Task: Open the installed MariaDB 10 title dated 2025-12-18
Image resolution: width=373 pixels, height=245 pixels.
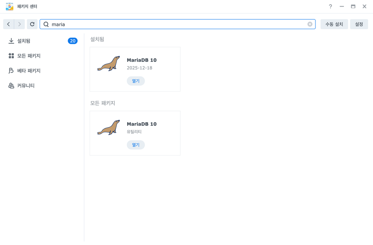Action: click(x=142, y=60)
